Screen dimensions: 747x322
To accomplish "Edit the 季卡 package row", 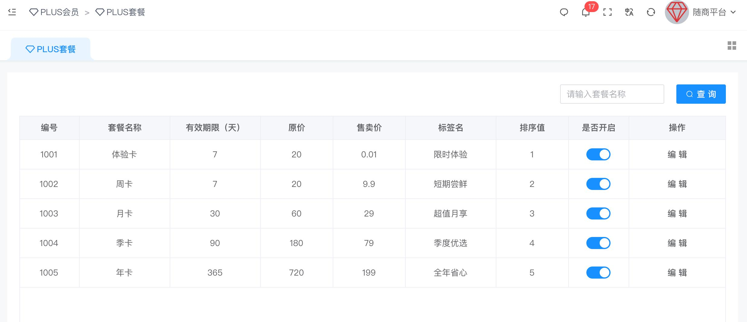I will coord(677,243).
